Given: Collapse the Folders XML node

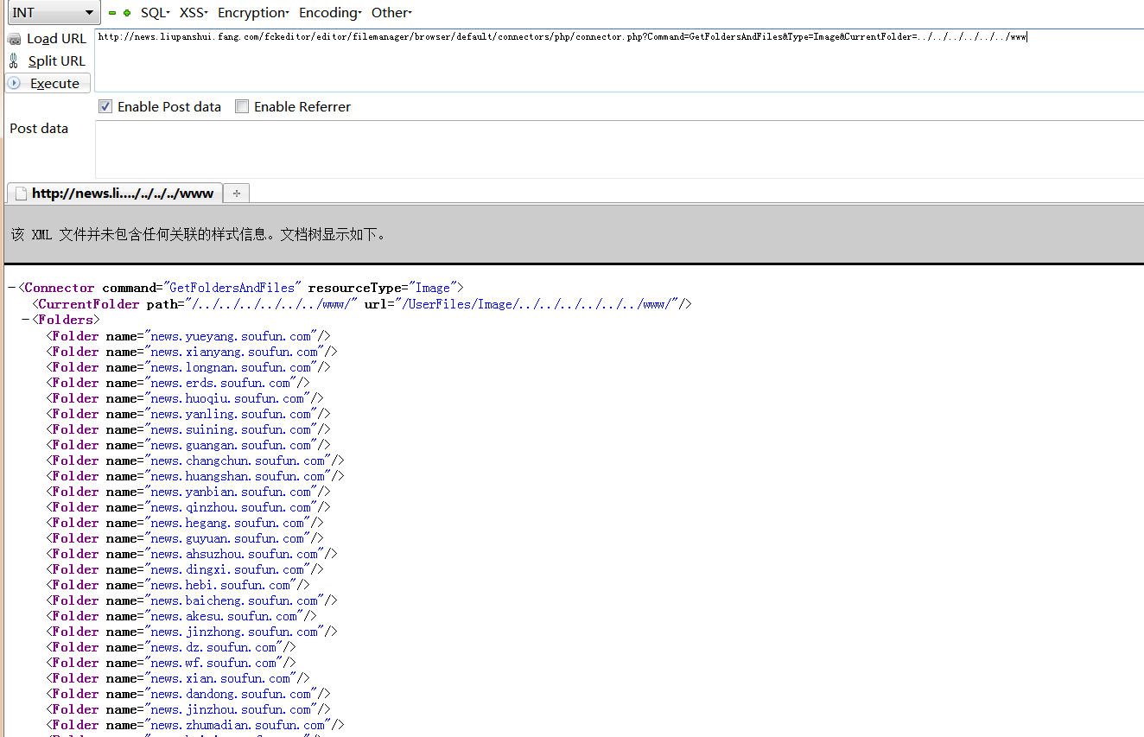Looking at the screenshot, I should pyautogui.click(x=25, y=321).
